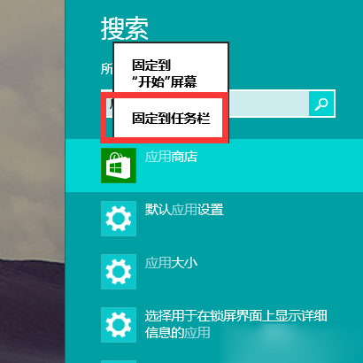Click the gear icon beside 应用大小
This screenshot has height=363, width=363.
[119, 272]
